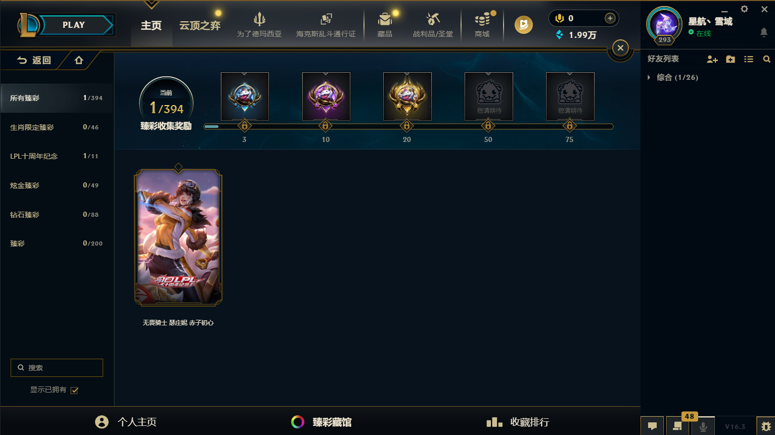
Task: Click the home icon beside 返回
Action: 79,60
